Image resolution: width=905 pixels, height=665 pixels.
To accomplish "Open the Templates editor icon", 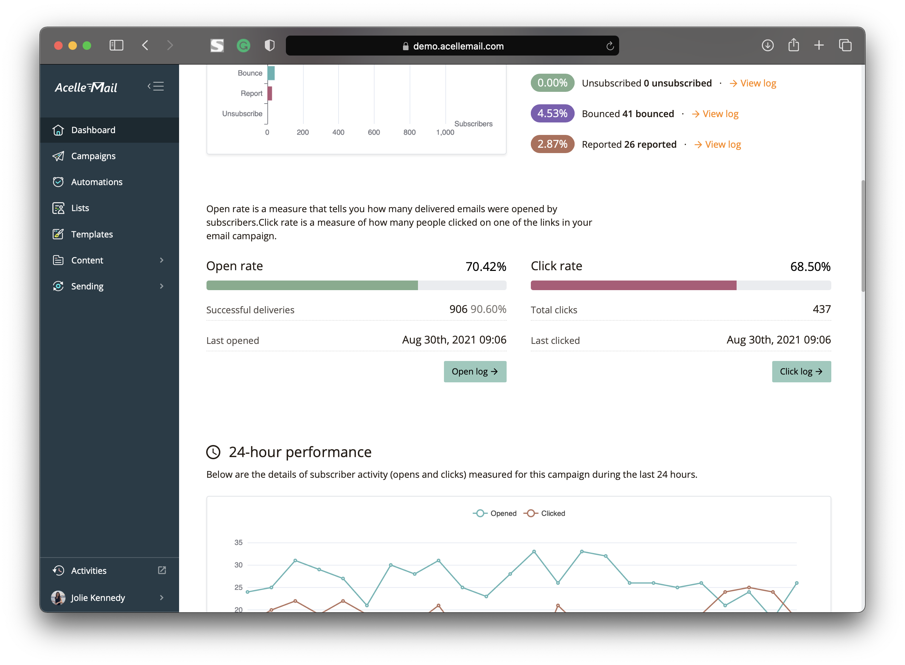I will point(58,234).
